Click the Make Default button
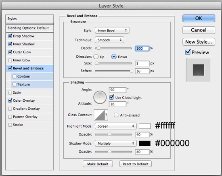Viewport: 222px width, 176px height. click(98, 164)
